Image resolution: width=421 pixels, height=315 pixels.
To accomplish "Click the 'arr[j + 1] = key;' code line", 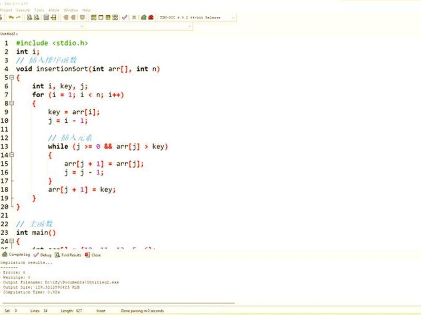I will point(82,190).
